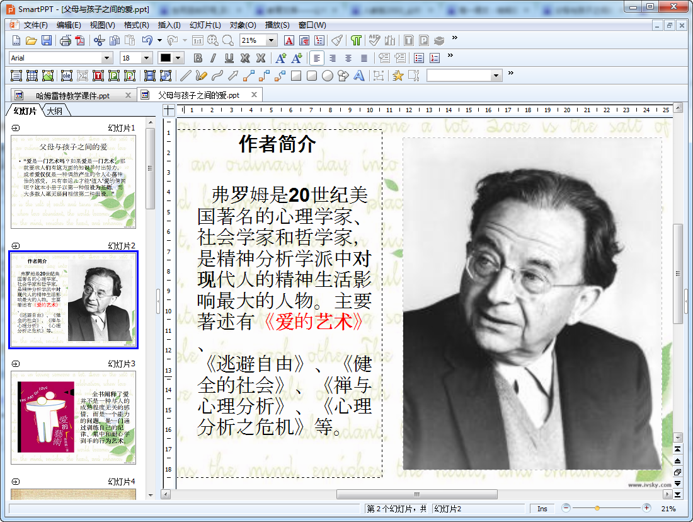Open the 格式(R) menu
693x522 pixels.
[x=136, y=25]
